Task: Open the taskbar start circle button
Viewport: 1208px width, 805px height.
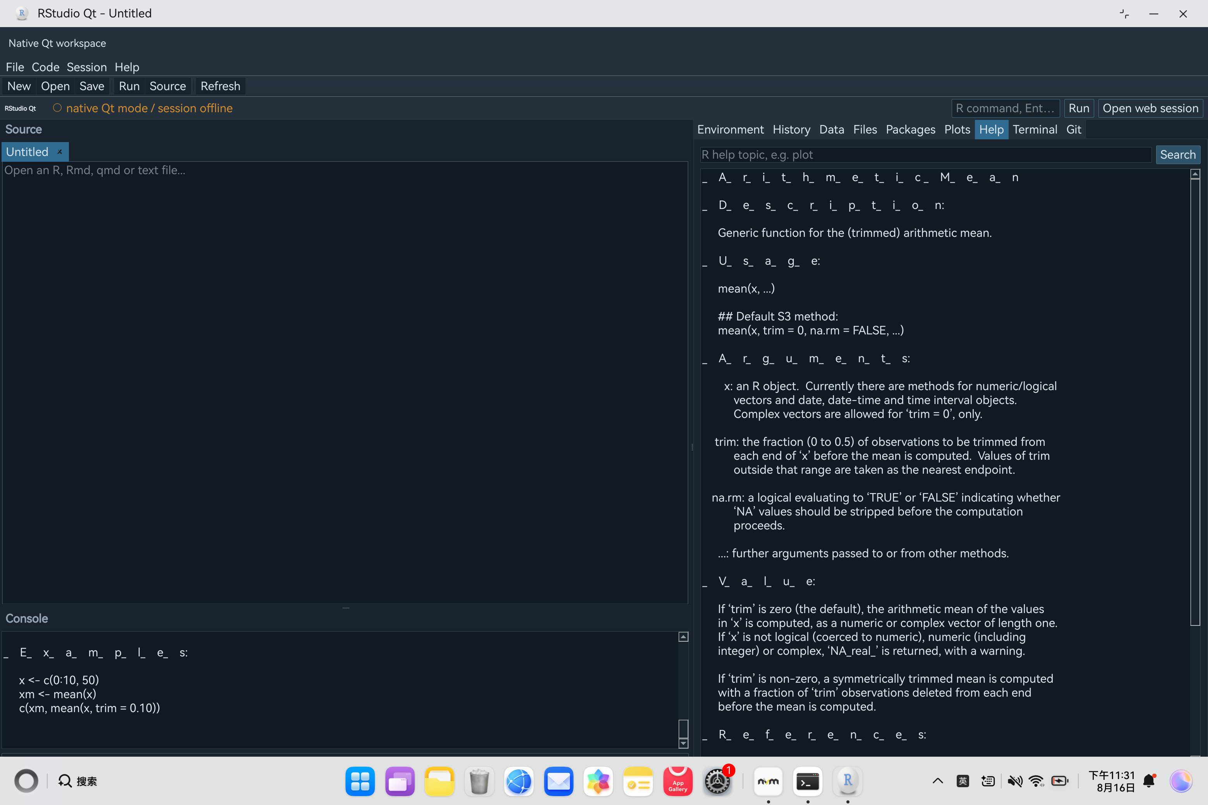Action: (26, 781)
